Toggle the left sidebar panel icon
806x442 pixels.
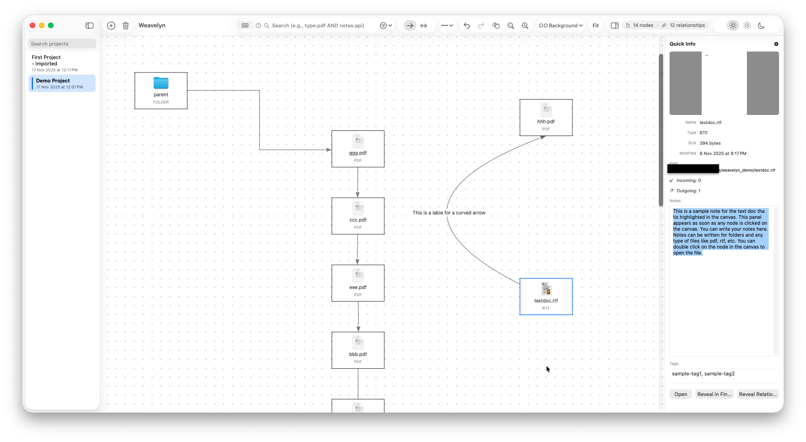pyautogui.click(x=90, y=25)
